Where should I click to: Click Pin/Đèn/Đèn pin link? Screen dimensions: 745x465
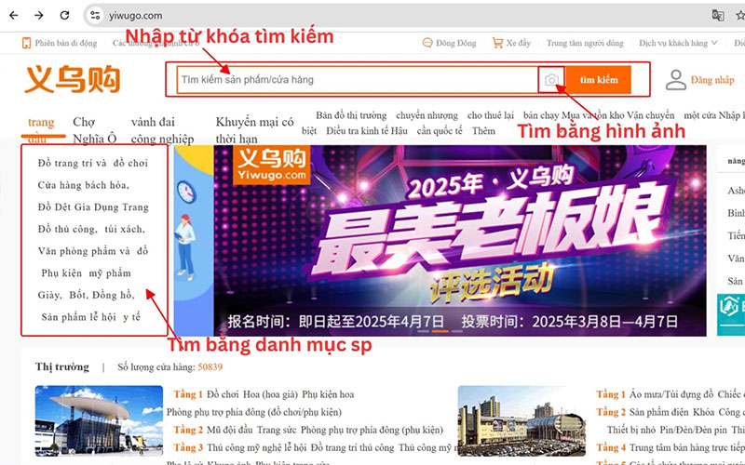coord(693,430)
